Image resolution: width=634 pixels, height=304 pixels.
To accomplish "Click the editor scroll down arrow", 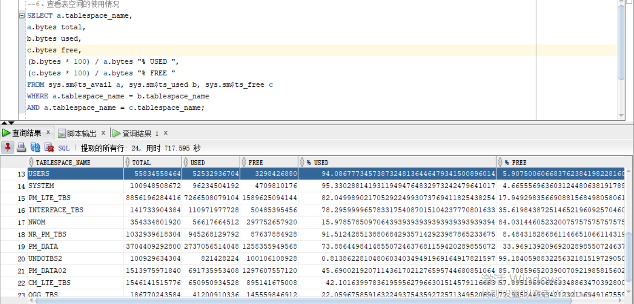I will coord(621,116).
